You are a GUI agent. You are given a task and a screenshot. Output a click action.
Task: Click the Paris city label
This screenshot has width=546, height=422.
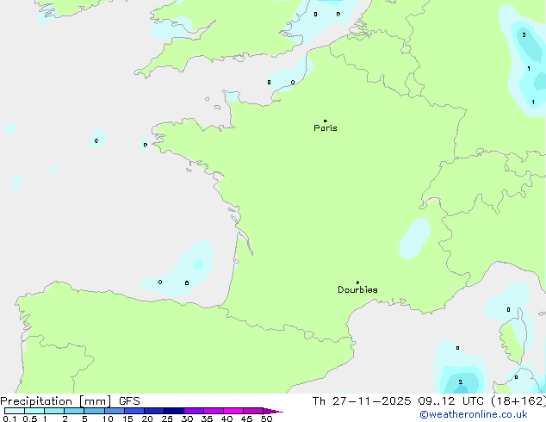[x=326, y=127]
